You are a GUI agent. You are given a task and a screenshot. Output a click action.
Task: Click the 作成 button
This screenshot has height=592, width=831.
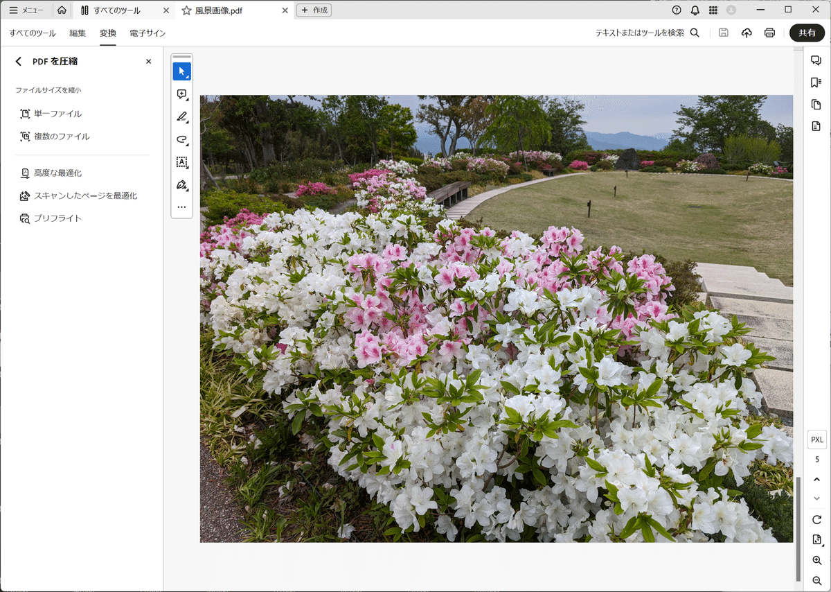(x=314, y=10)
